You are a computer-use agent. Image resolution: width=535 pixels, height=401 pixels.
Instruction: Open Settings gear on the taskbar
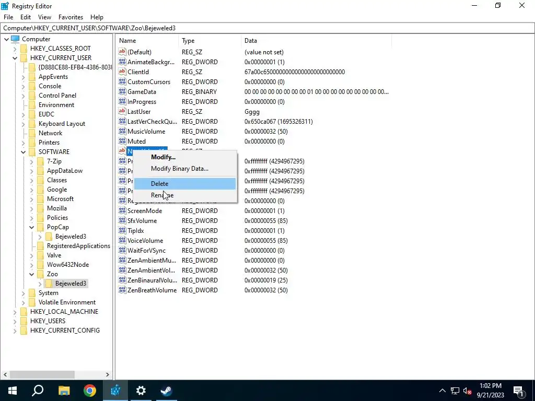coord(141,391)
